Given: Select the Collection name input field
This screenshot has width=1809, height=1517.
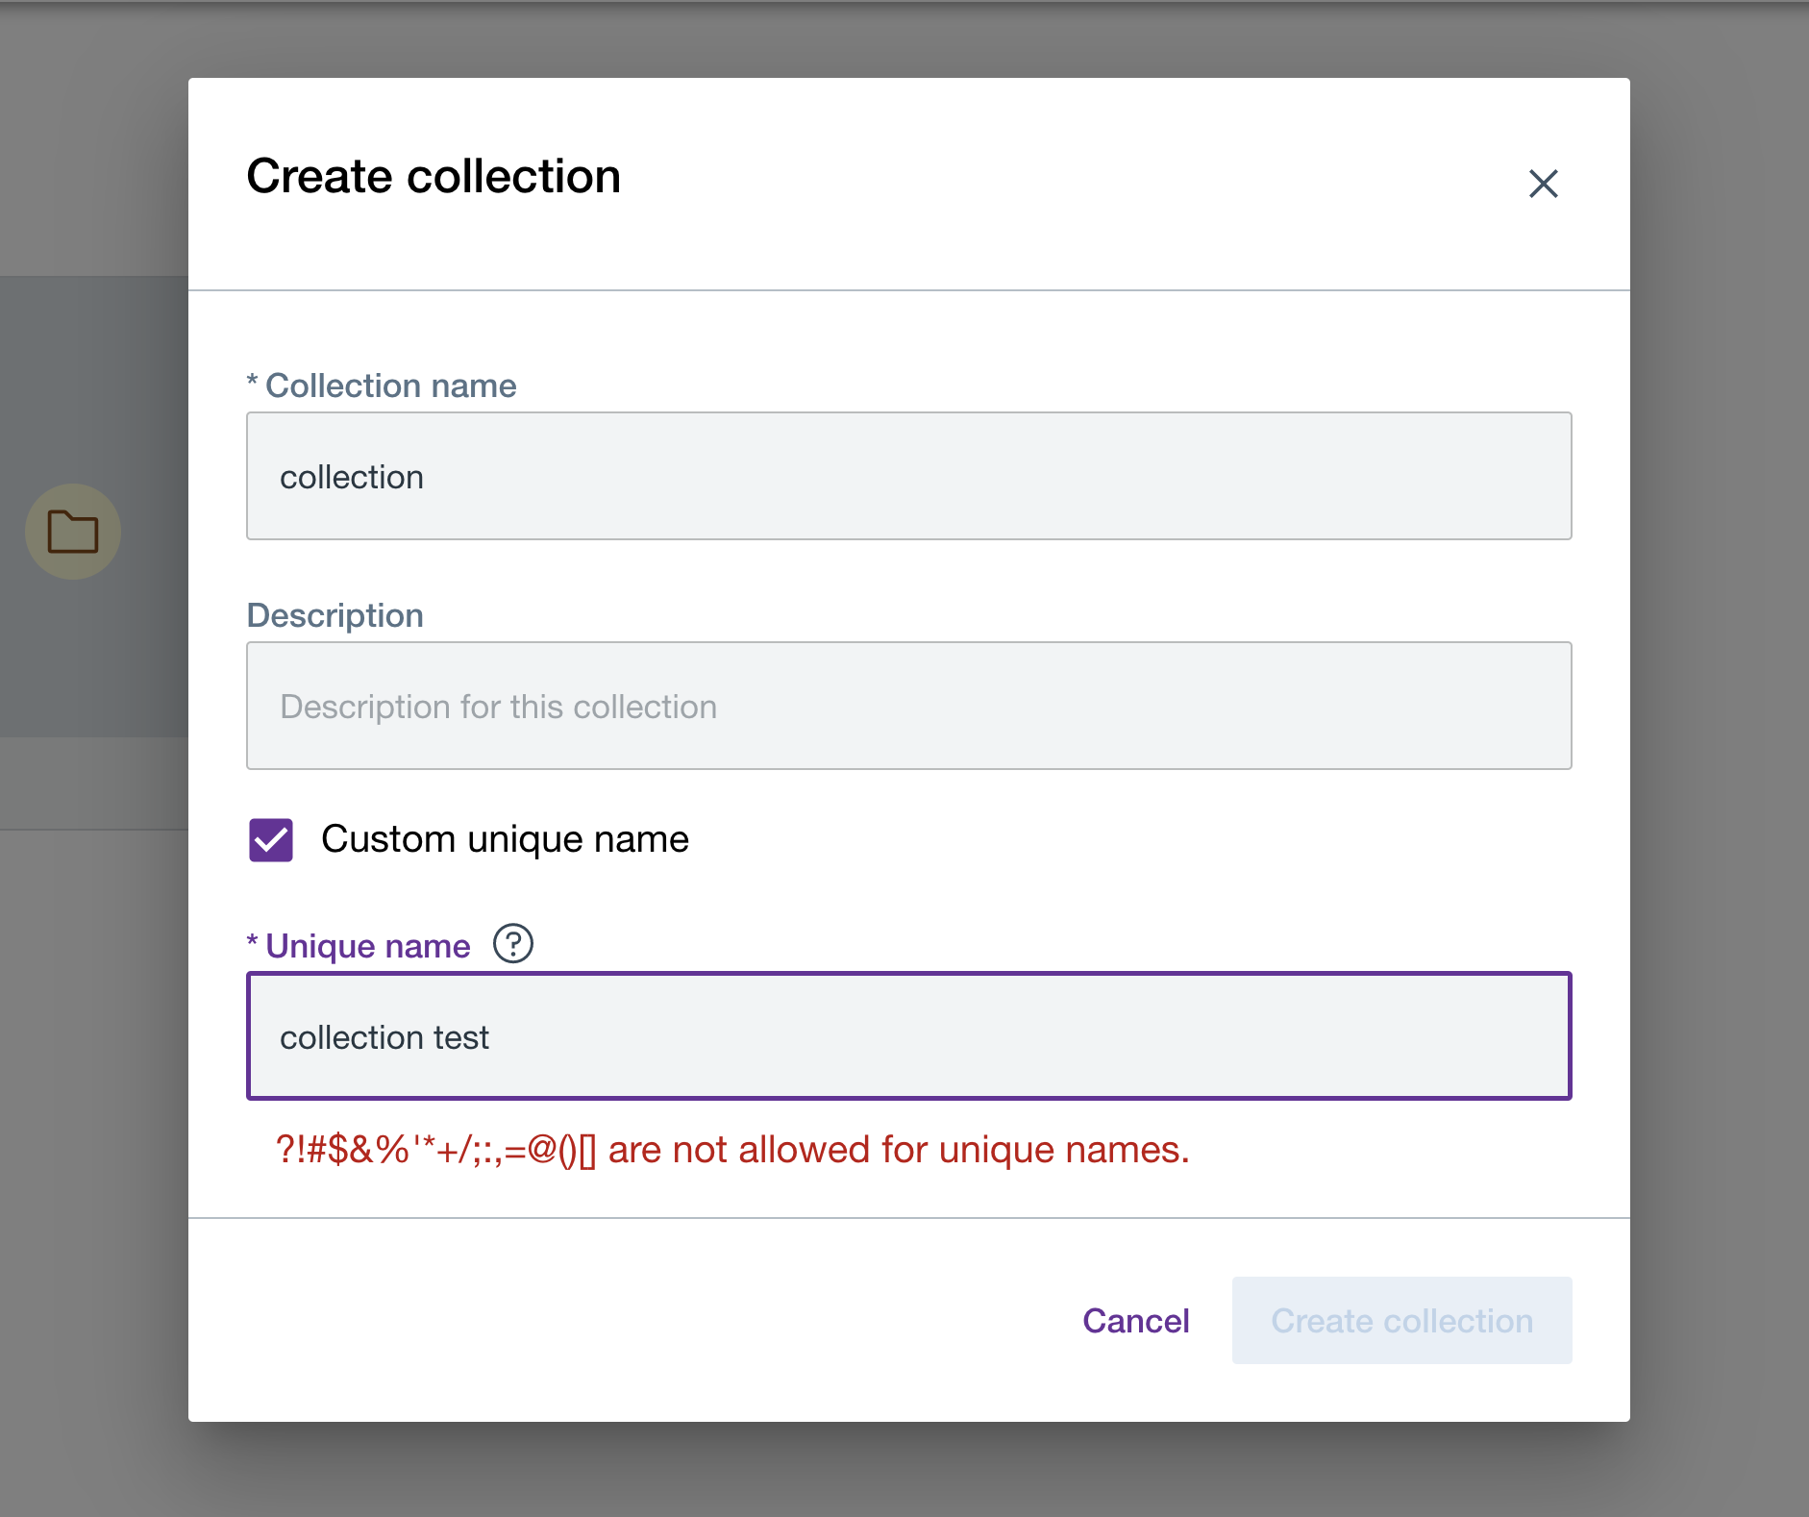Looking at the screenshot, I should (x=908, y=475).
